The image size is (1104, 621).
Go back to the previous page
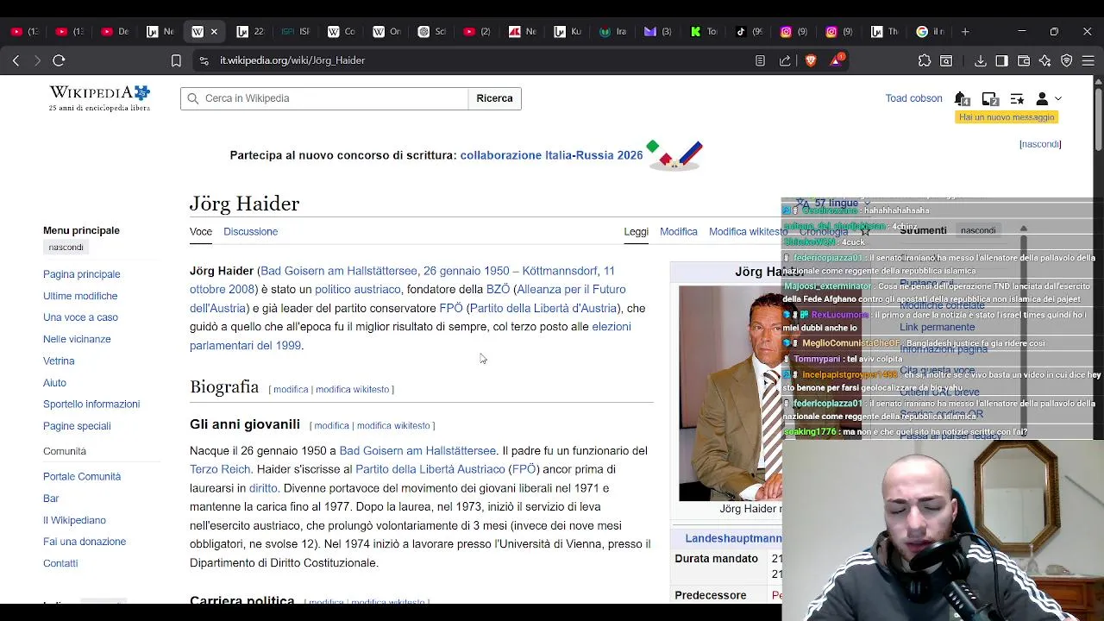(x=16, y=60)
